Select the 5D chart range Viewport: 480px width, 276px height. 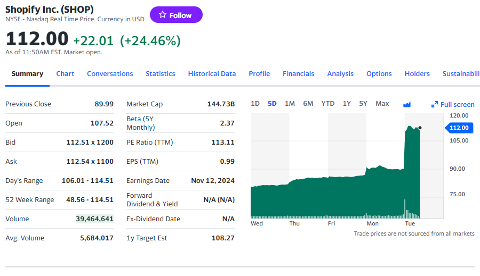tap(272, 104)
